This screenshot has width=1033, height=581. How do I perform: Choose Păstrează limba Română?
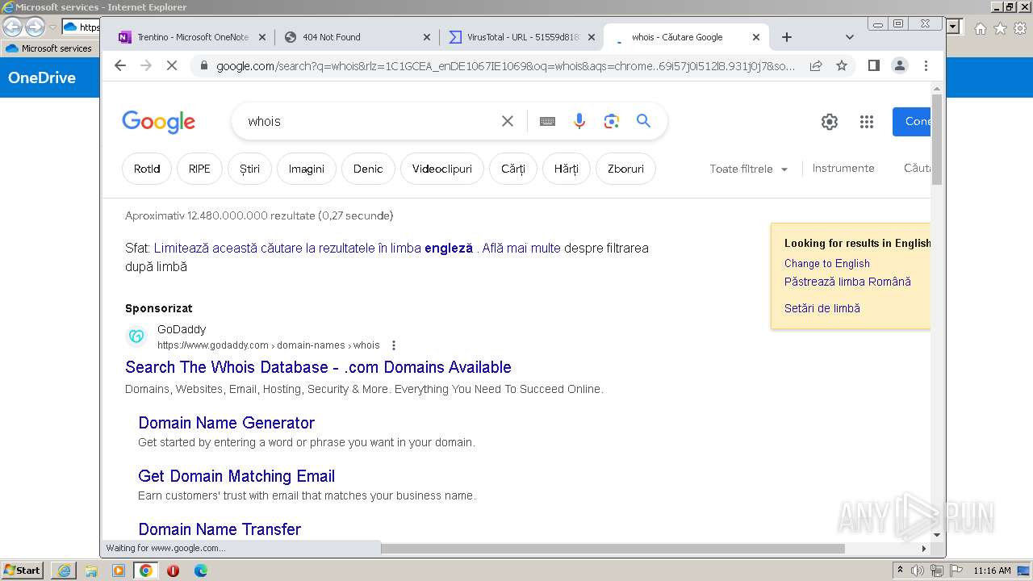coord(847,282)
